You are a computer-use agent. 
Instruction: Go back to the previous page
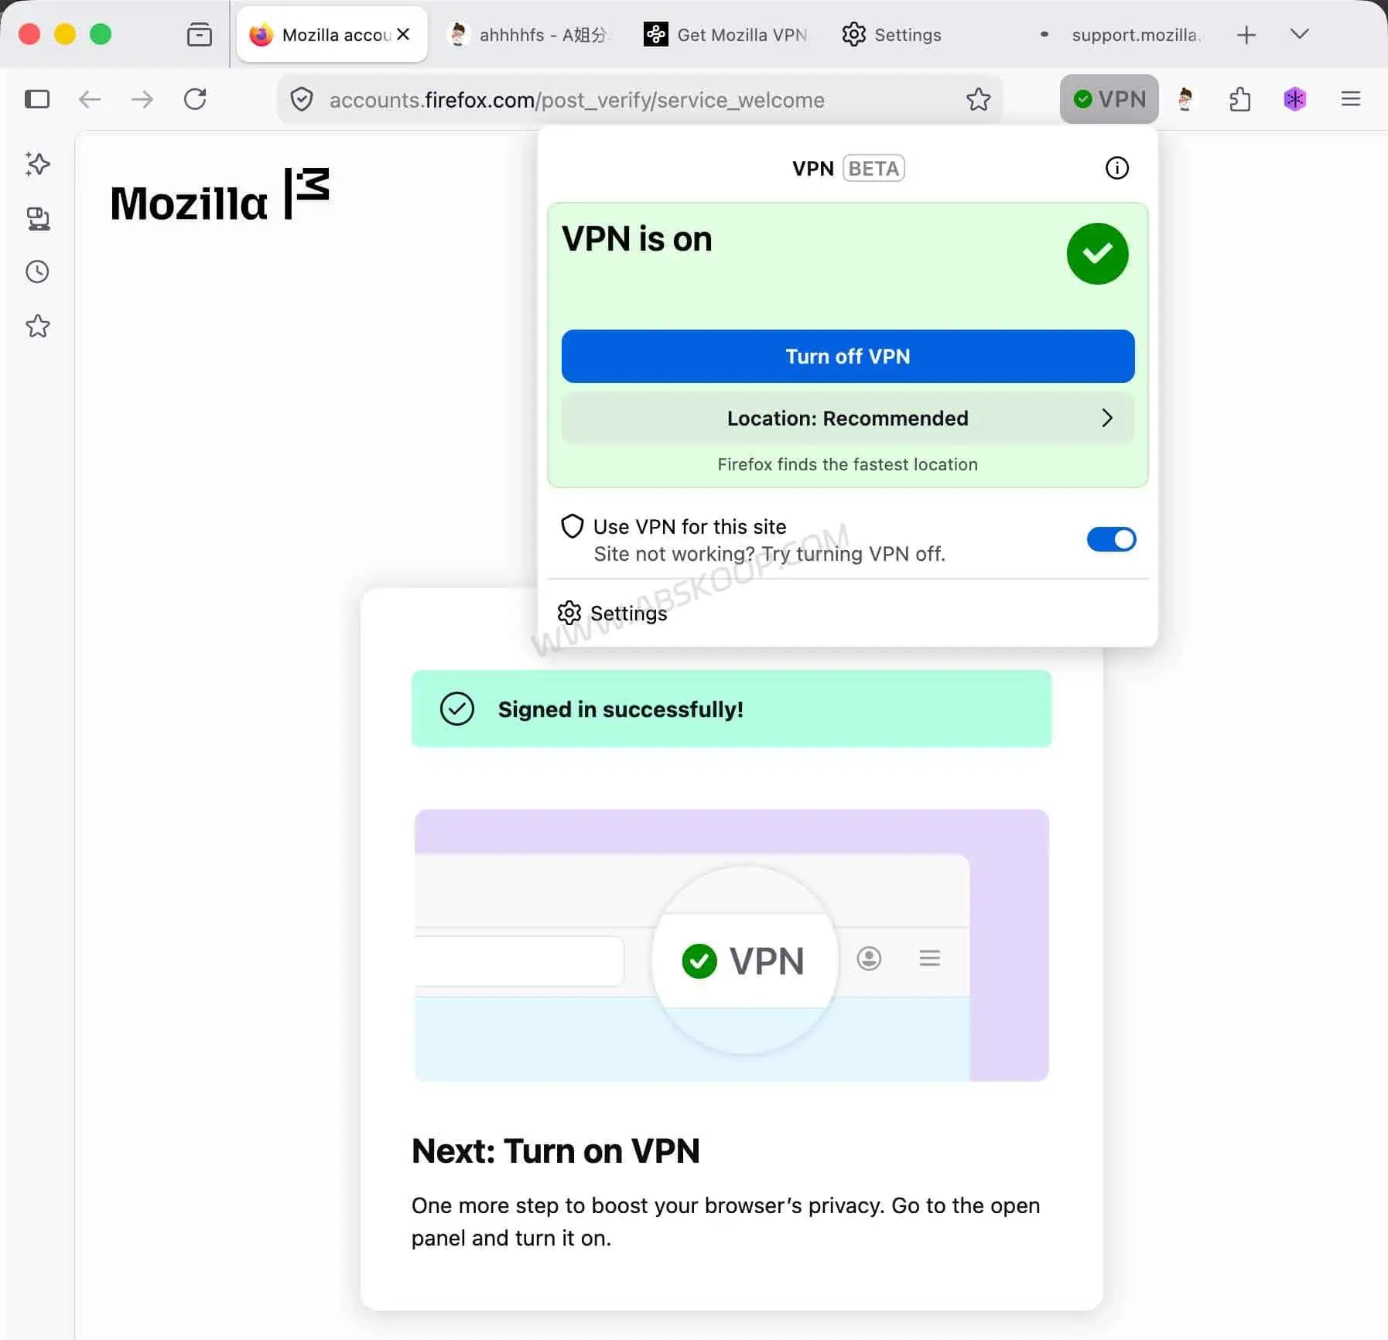point(90,99)
